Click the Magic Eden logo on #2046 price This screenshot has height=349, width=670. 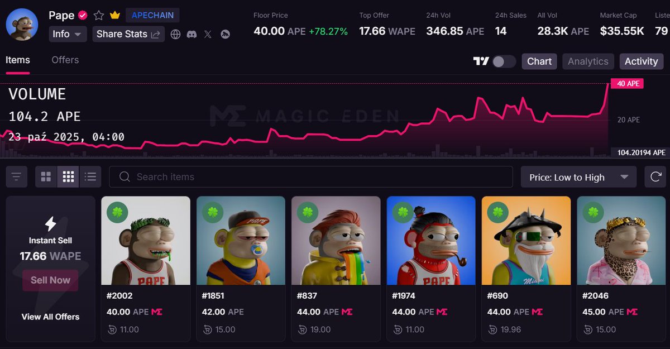(633, 312)
